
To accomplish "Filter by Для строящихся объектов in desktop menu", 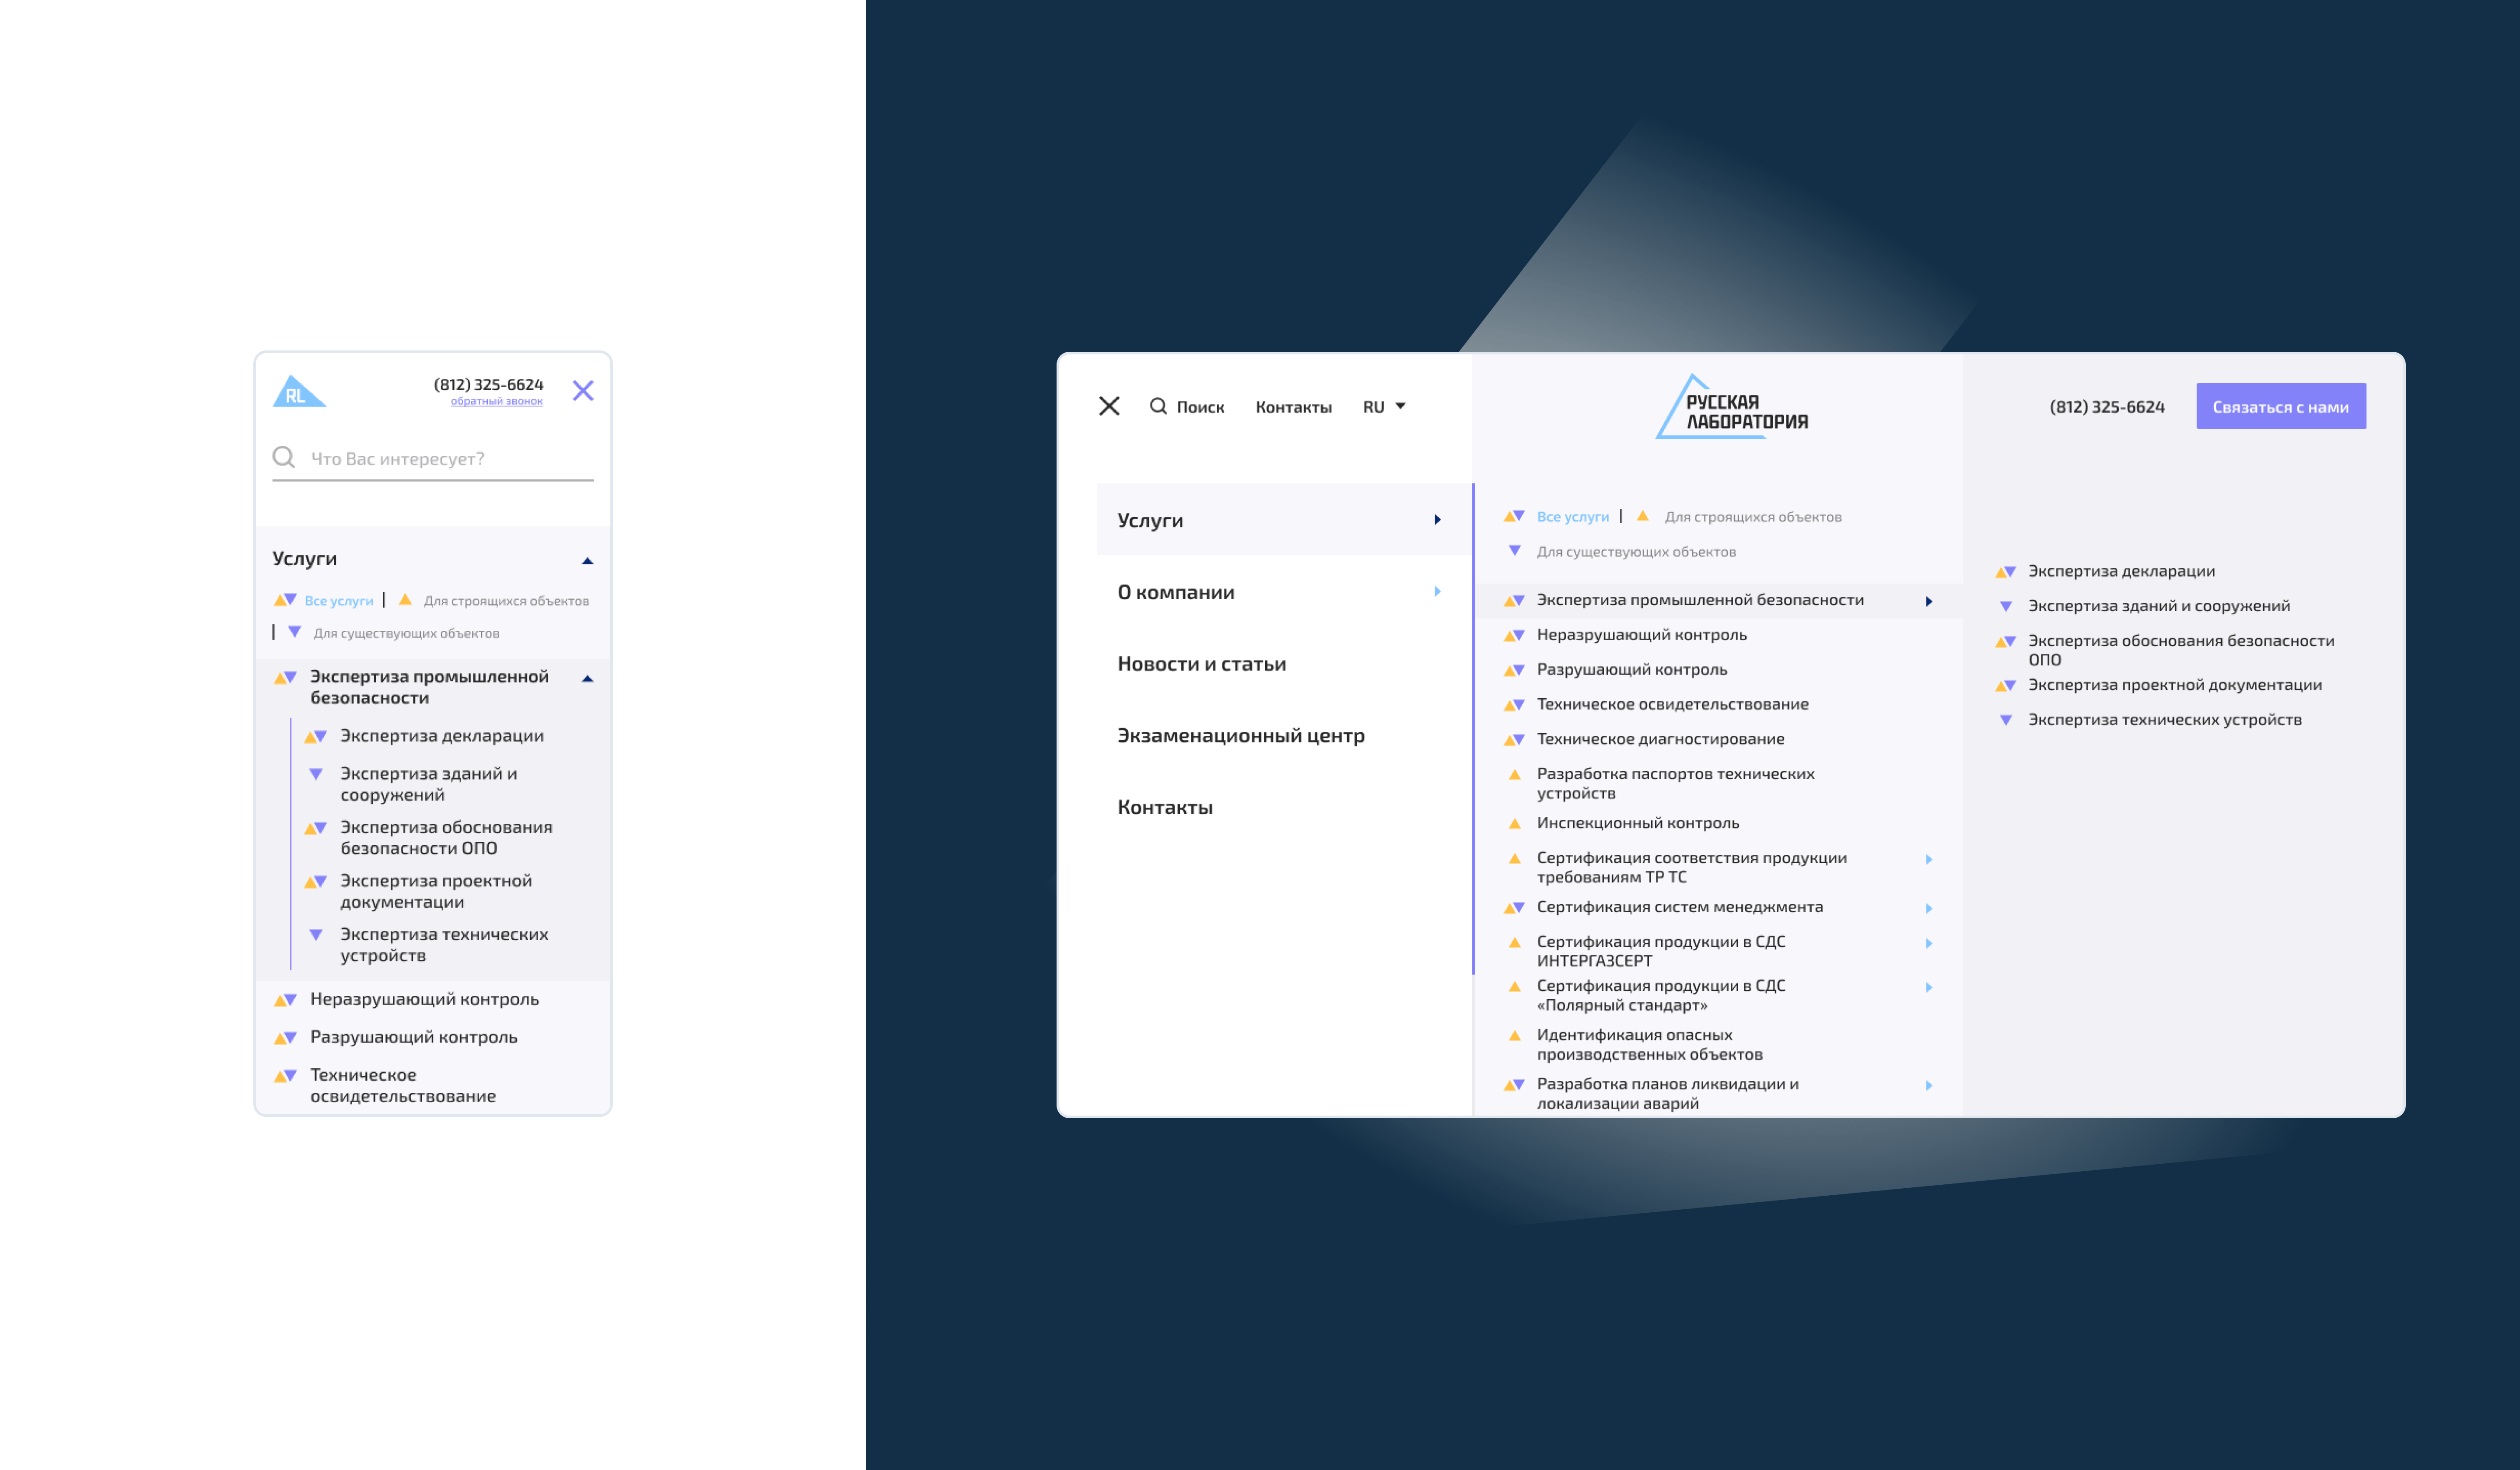I will 1752,517.
